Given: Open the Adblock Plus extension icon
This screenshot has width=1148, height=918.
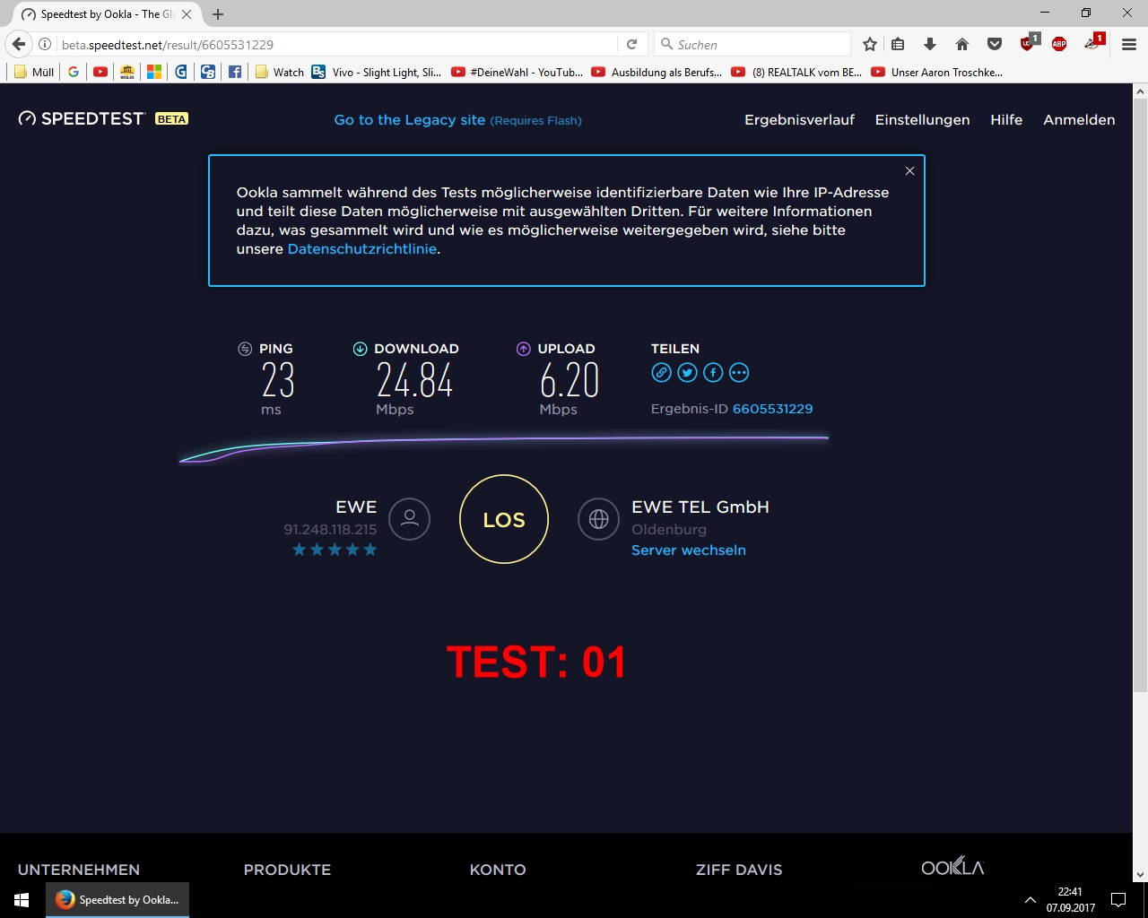Looking at the screenshot, I should [1059, 44].
